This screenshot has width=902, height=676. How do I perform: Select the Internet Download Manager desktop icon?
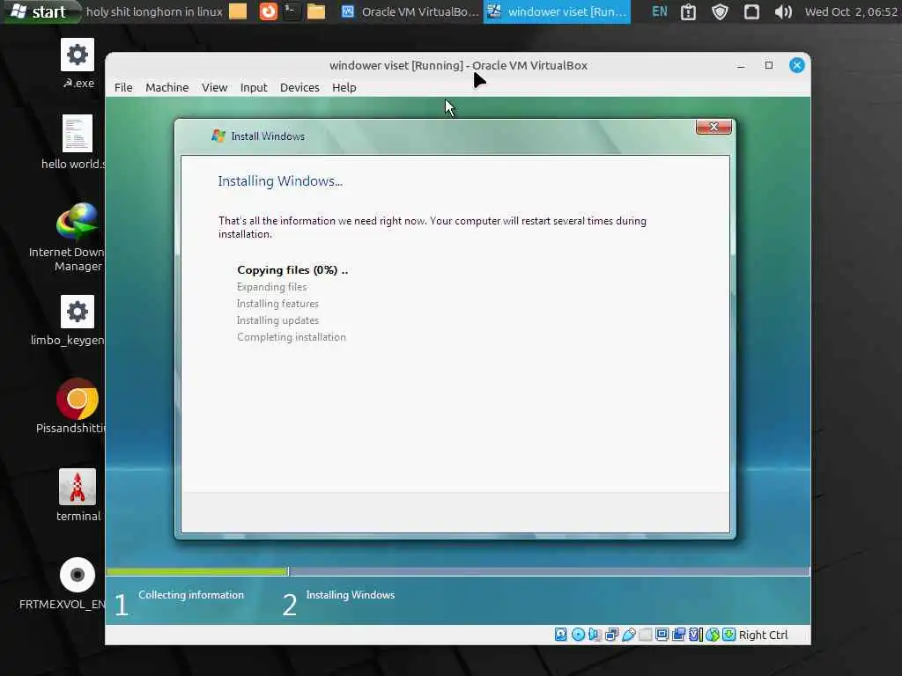tap(78, 221)
